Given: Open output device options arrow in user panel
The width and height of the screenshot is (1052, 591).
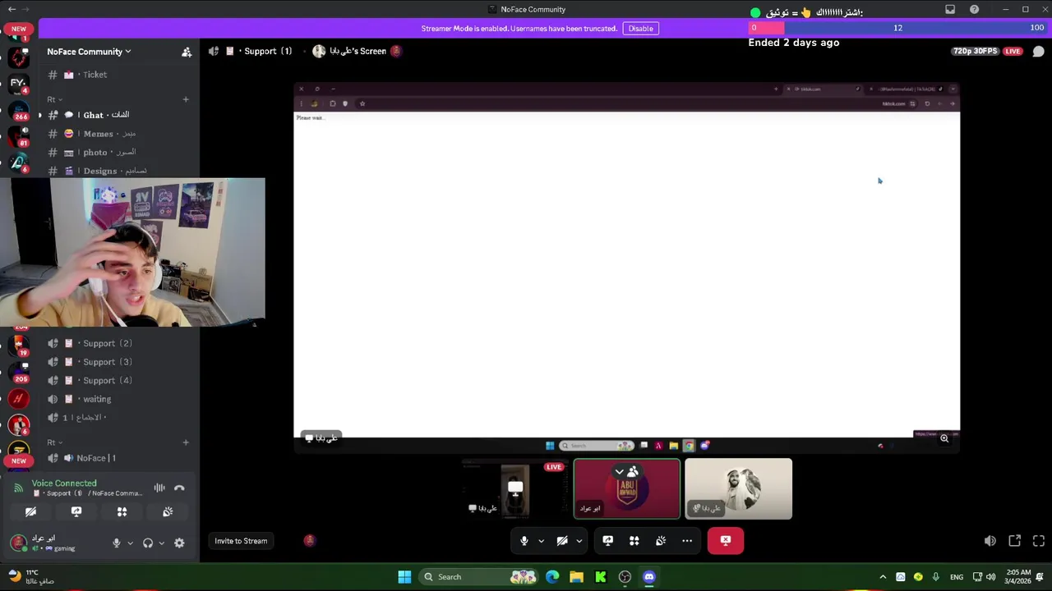Looking at the screenshot, I should pyautogui.click(x=161, y=543).
